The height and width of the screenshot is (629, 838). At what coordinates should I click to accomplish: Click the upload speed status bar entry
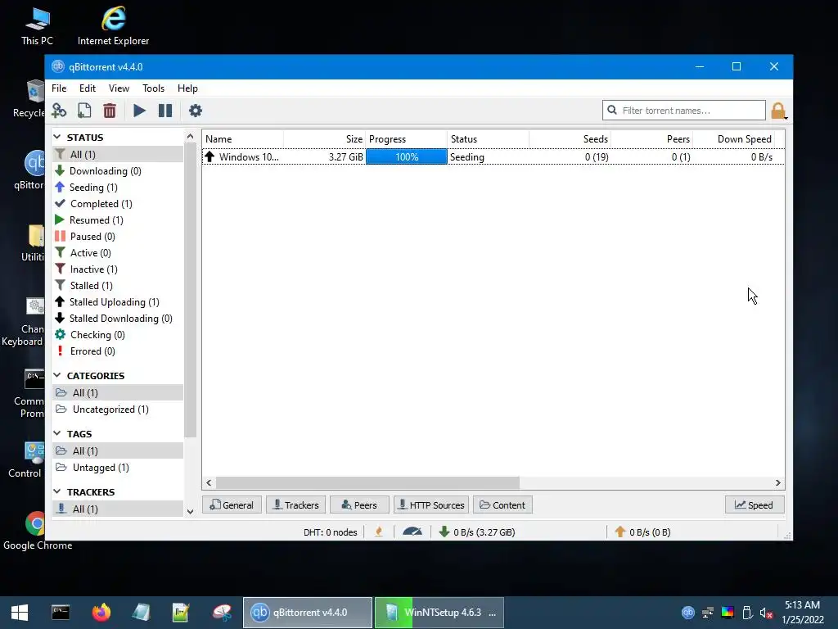tap(642, 532)
